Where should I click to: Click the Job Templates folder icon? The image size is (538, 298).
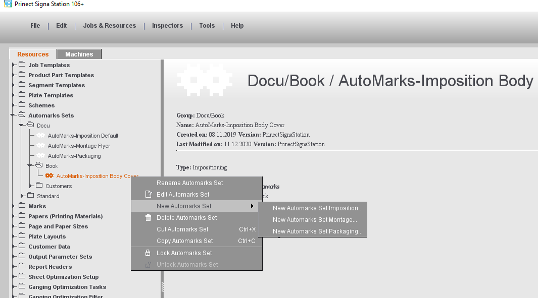coord(22,65)
